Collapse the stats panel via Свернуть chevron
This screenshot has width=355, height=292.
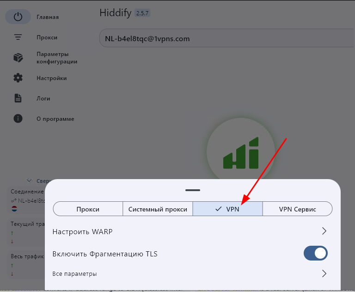pyautogui.click(x=30, y=181)
